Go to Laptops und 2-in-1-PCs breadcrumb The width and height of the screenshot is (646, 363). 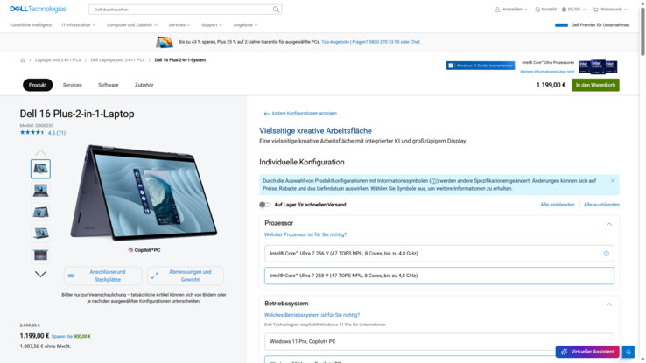[x=58, y=60]
